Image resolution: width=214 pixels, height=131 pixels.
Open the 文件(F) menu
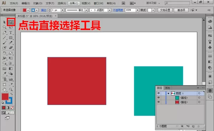[14, 3]
